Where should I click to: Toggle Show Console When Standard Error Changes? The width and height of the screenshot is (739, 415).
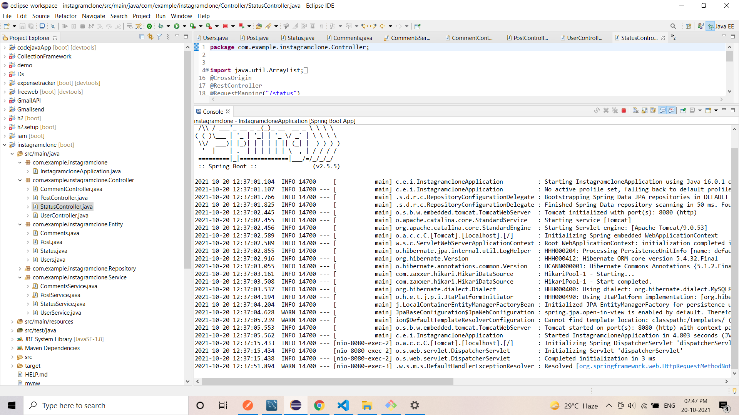(671, 110)
